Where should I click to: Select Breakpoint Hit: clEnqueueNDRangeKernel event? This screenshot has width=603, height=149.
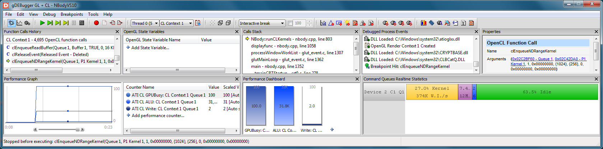410,66
